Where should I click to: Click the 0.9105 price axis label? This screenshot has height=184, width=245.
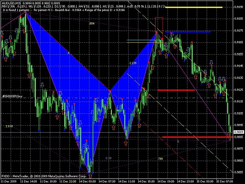tap(239, 113)
